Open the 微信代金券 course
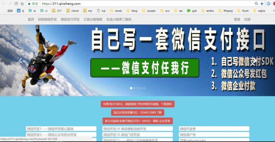 (214, 129)
